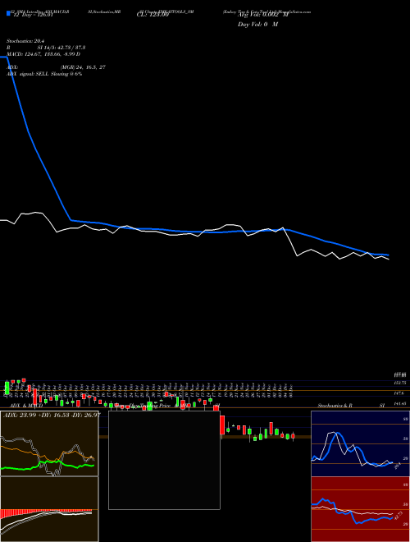Click the 141.45 price axis label

tap(399, 403)
